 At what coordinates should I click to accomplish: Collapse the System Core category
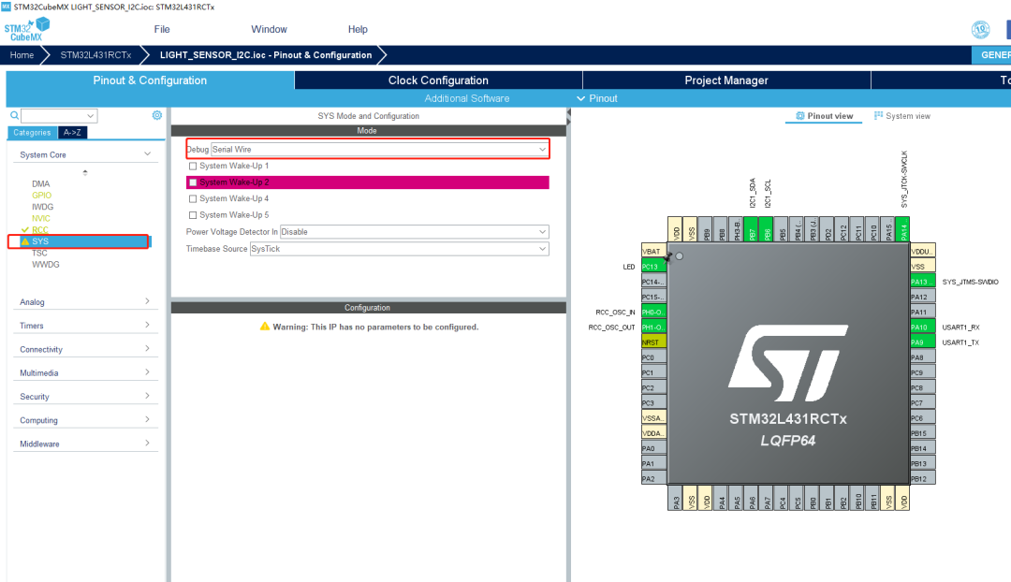85,154
